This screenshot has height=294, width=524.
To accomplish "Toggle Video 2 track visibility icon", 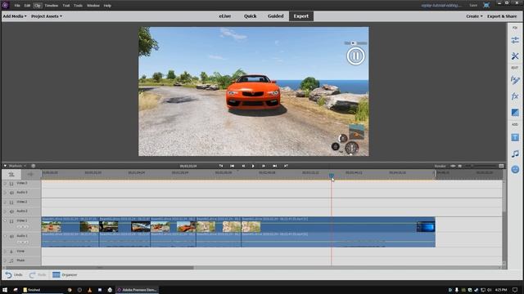I will pos(11,202).
